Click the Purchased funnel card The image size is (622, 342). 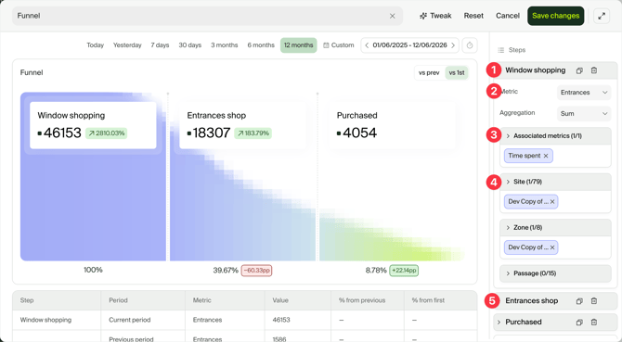[x=393, y=125]
